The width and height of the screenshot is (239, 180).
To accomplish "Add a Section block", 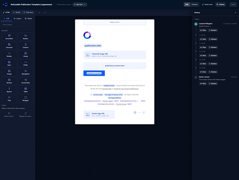I will click(x=9, y=81).
